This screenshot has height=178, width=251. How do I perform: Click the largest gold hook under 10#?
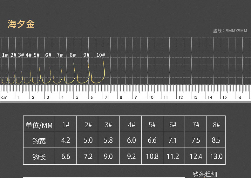(x=98, y=71)
